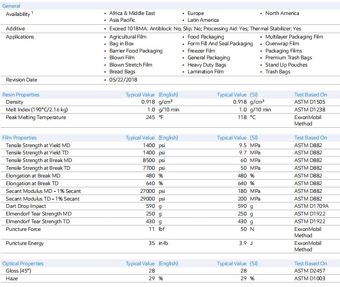
Task: Click the Blown Stretch Film application
Action: point(131,65)
